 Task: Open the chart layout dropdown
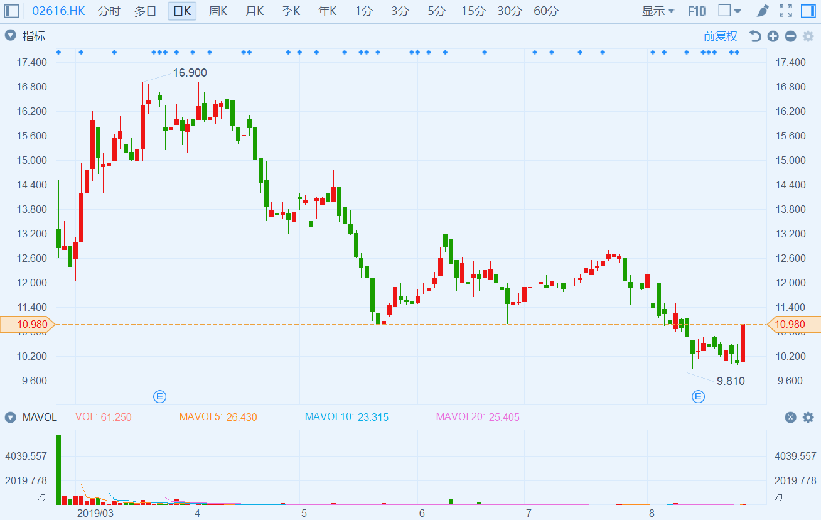click(x=729, y=11)
